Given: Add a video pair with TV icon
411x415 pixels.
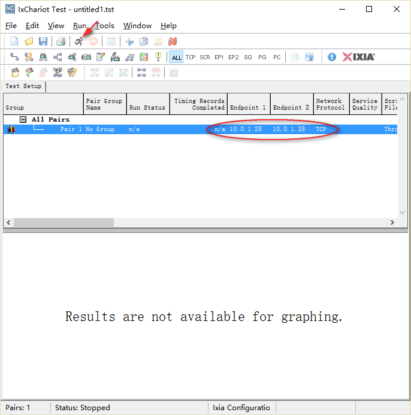Looking at the screenshot, I should point(43,57).
